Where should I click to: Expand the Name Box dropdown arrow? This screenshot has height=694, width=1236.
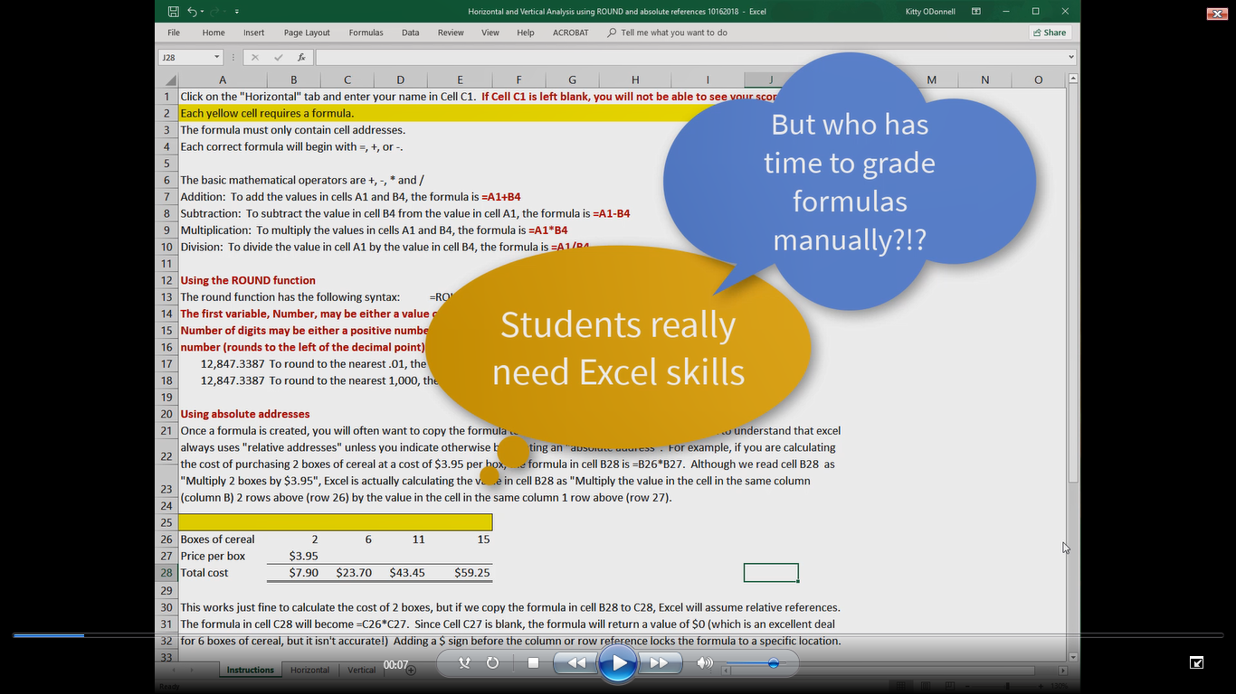[x=217, y=57]
